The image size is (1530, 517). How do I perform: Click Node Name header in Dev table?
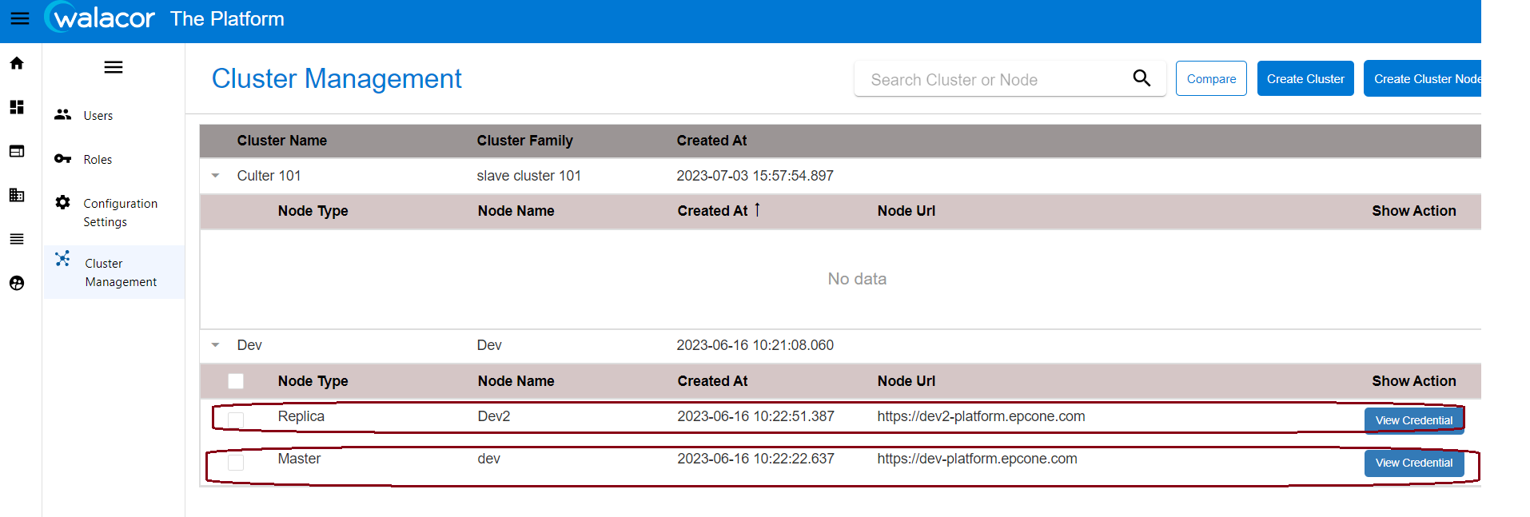pyautogui.click(x=516, y=381)
